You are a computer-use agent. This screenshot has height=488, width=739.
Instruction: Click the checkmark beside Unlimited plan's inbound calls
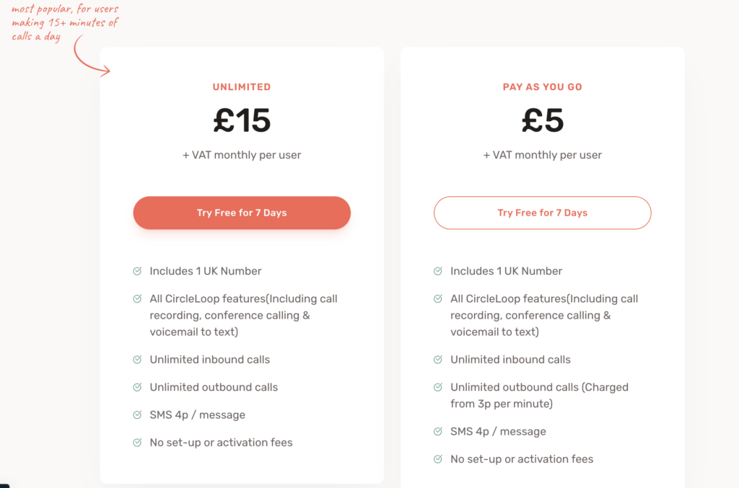tap(137, 359)
